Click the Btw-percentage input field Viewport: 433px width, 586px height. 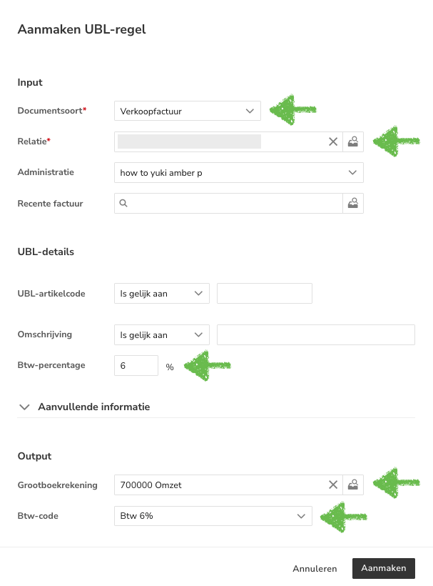click(136, 365)
